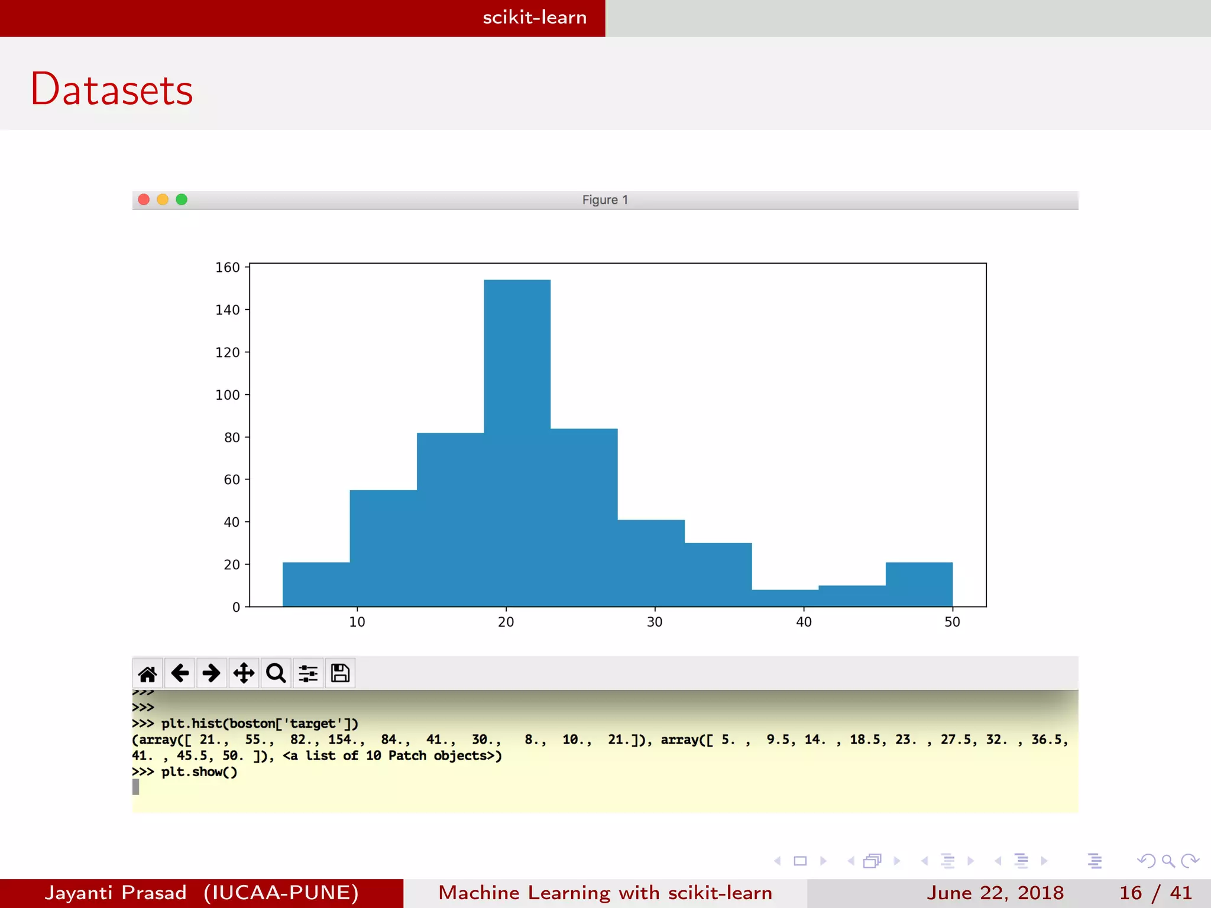Select the Pan crossed-arrows tool
Viewport: 1211px width, 908px height.
point(244,673)
